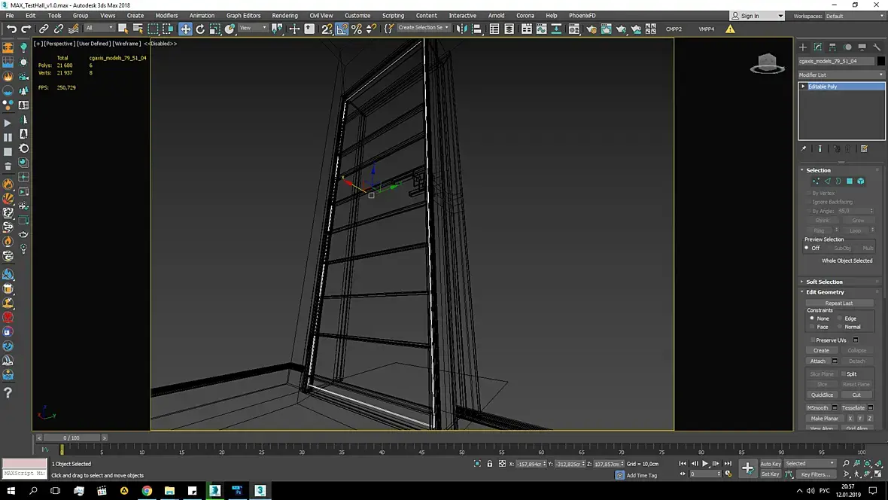Enable the Preserve UVs checkbox
Image resolution: width=888 pixels, height=500 pixels.
[813, 340]
